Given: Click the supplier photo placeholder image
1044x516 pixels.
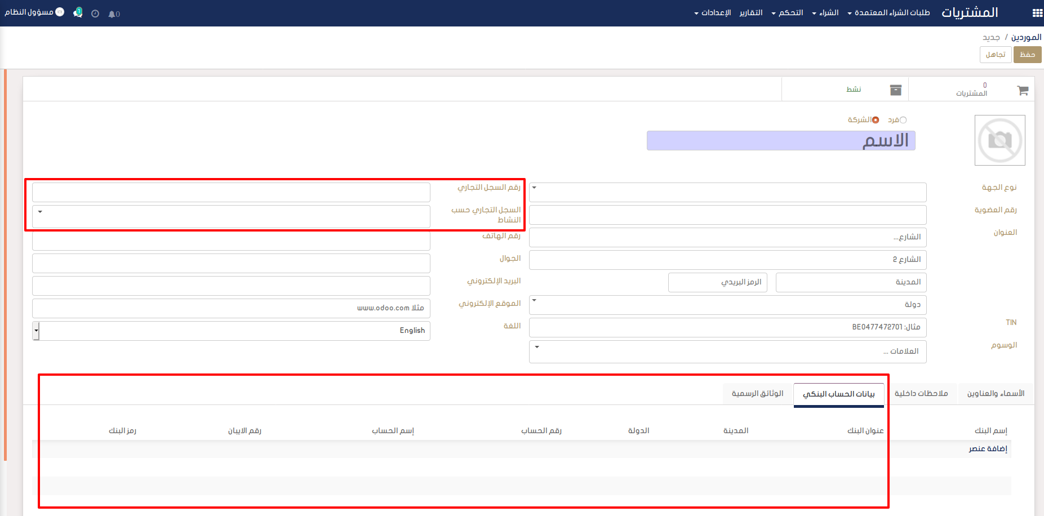Looking at the screenshot, I should [999, 140].
